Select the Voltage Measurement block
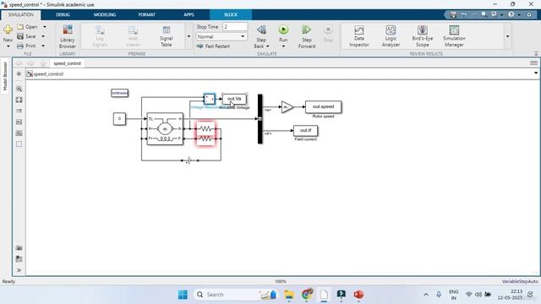Viewport: 541px width, 304px height. click(x=210, y=99)
